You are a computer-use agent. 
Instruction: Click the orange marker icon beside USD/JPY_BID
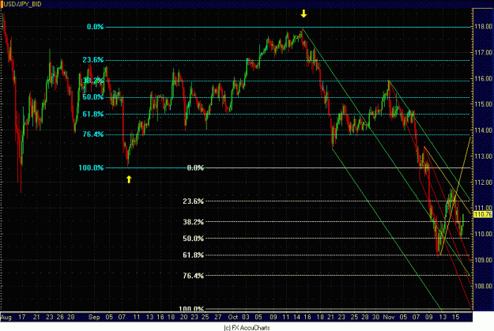tap(2, 4)
